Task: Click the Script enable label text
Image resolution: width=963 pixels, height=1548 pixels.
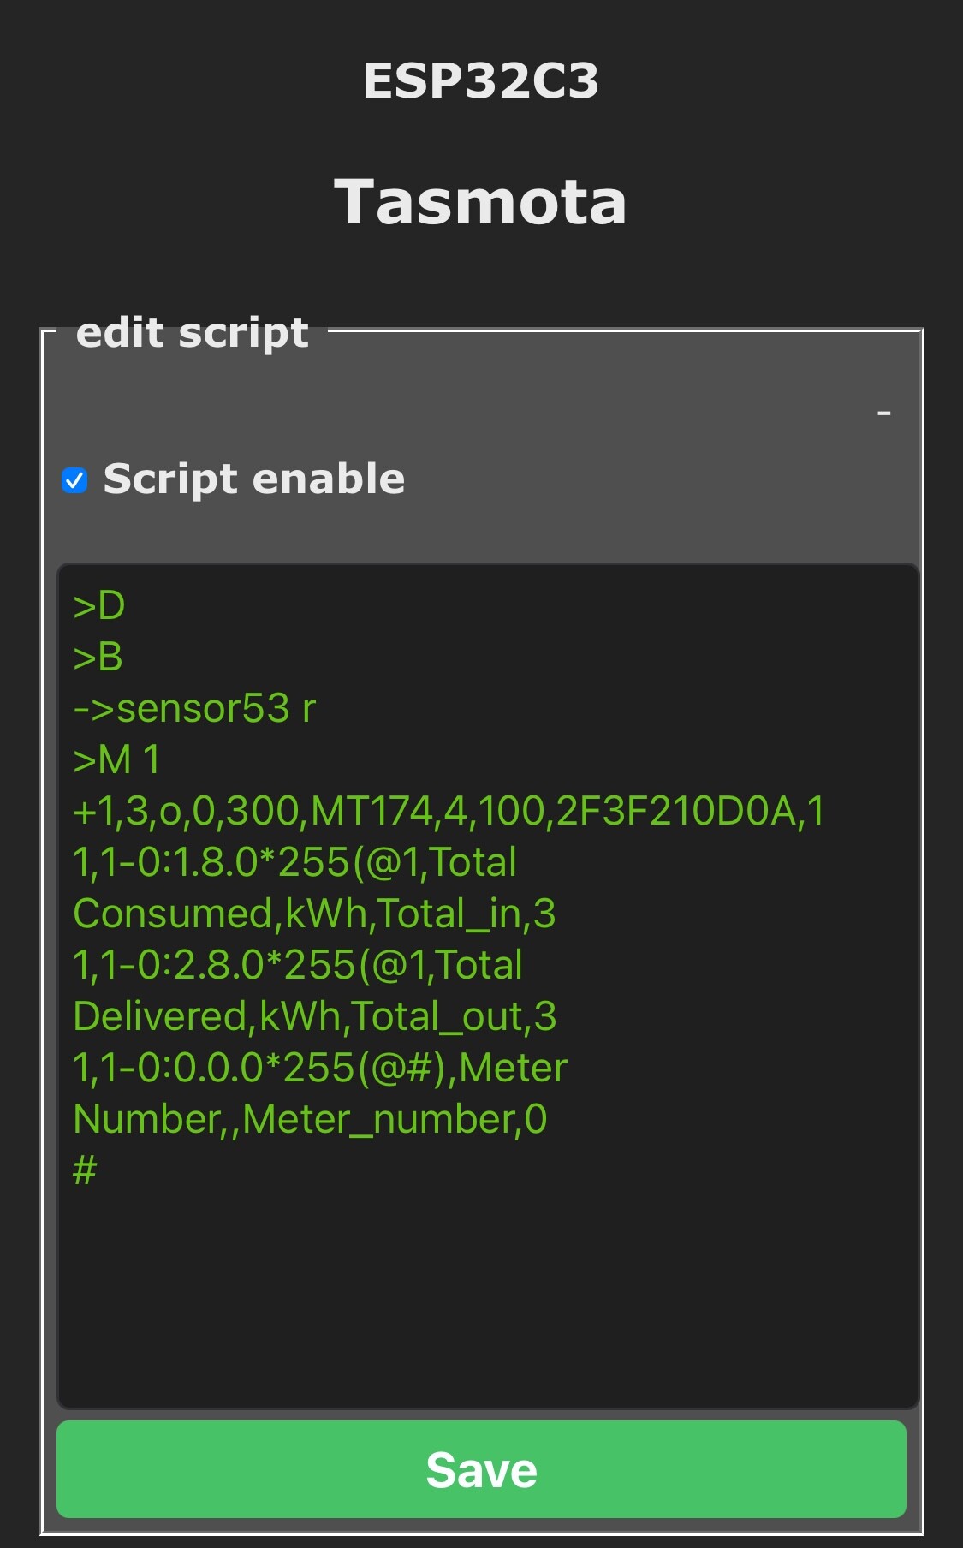Action: click(254, 479)
